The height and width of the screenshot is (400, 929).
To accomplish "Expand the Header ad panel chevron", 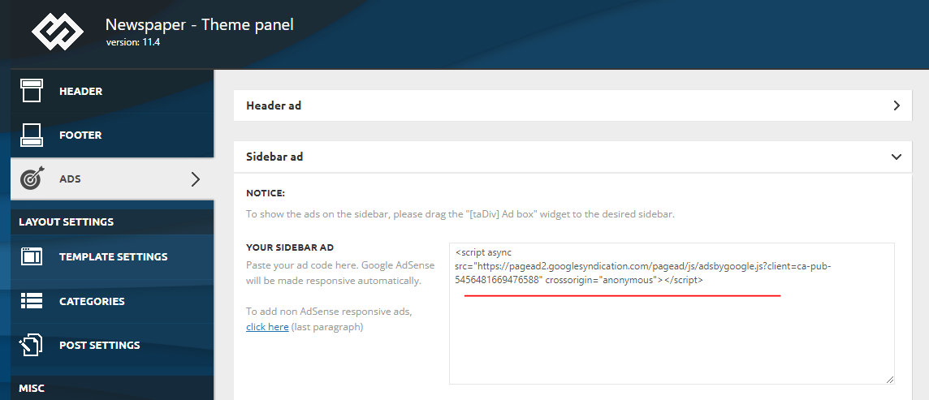I will pos(897,105).
